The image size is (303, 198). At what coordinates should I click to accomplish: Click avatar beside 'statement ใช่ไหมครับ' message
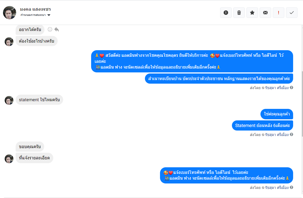pos(9,100)
